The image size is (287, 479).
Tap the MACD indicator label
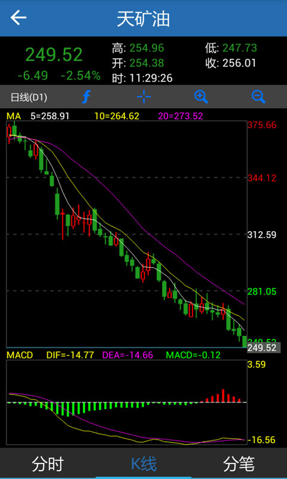tap(20, 355)
